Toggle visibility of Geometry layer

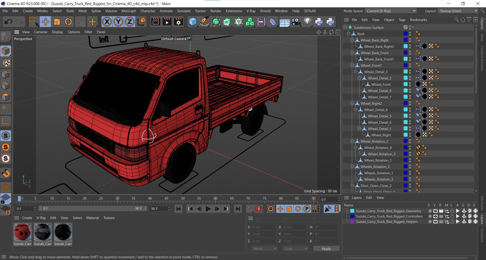[435, 211]
